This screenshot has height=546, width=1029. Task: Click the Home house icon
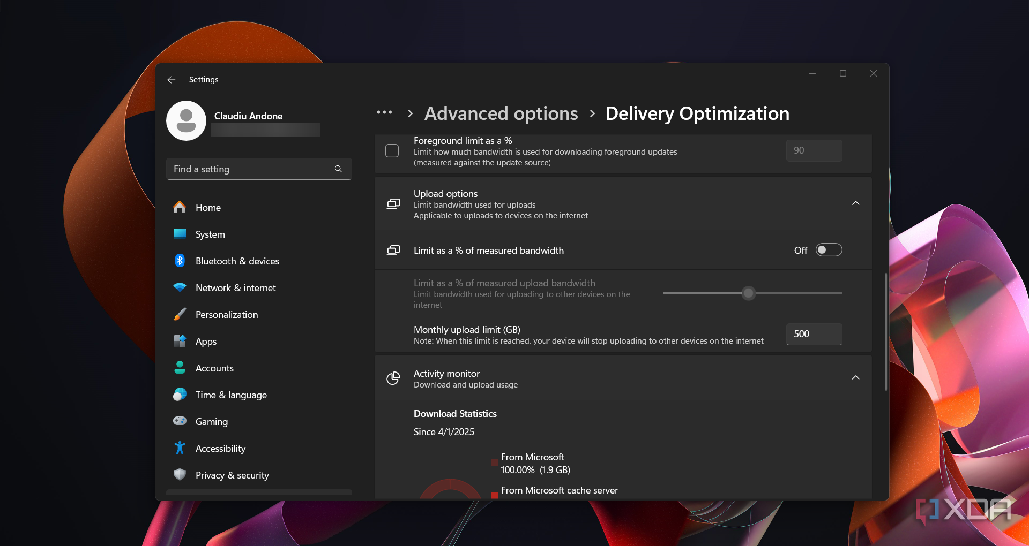pyautogui.click(x=180, y=207)
